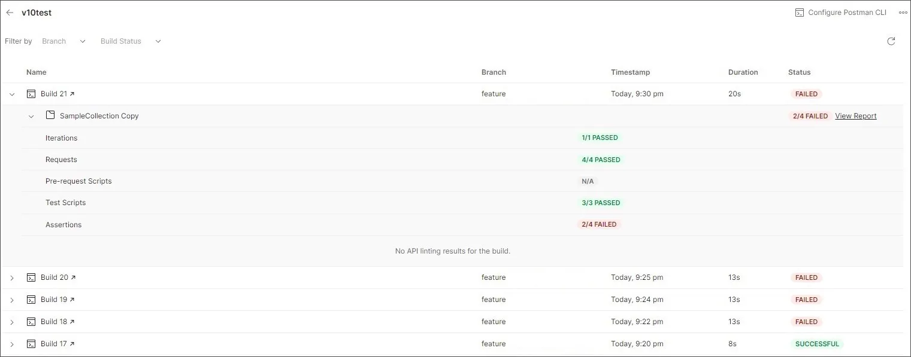This screenshot has height=357, width=911.
Task: Click the Iterations row label
Action: click(x=61, y=138)
